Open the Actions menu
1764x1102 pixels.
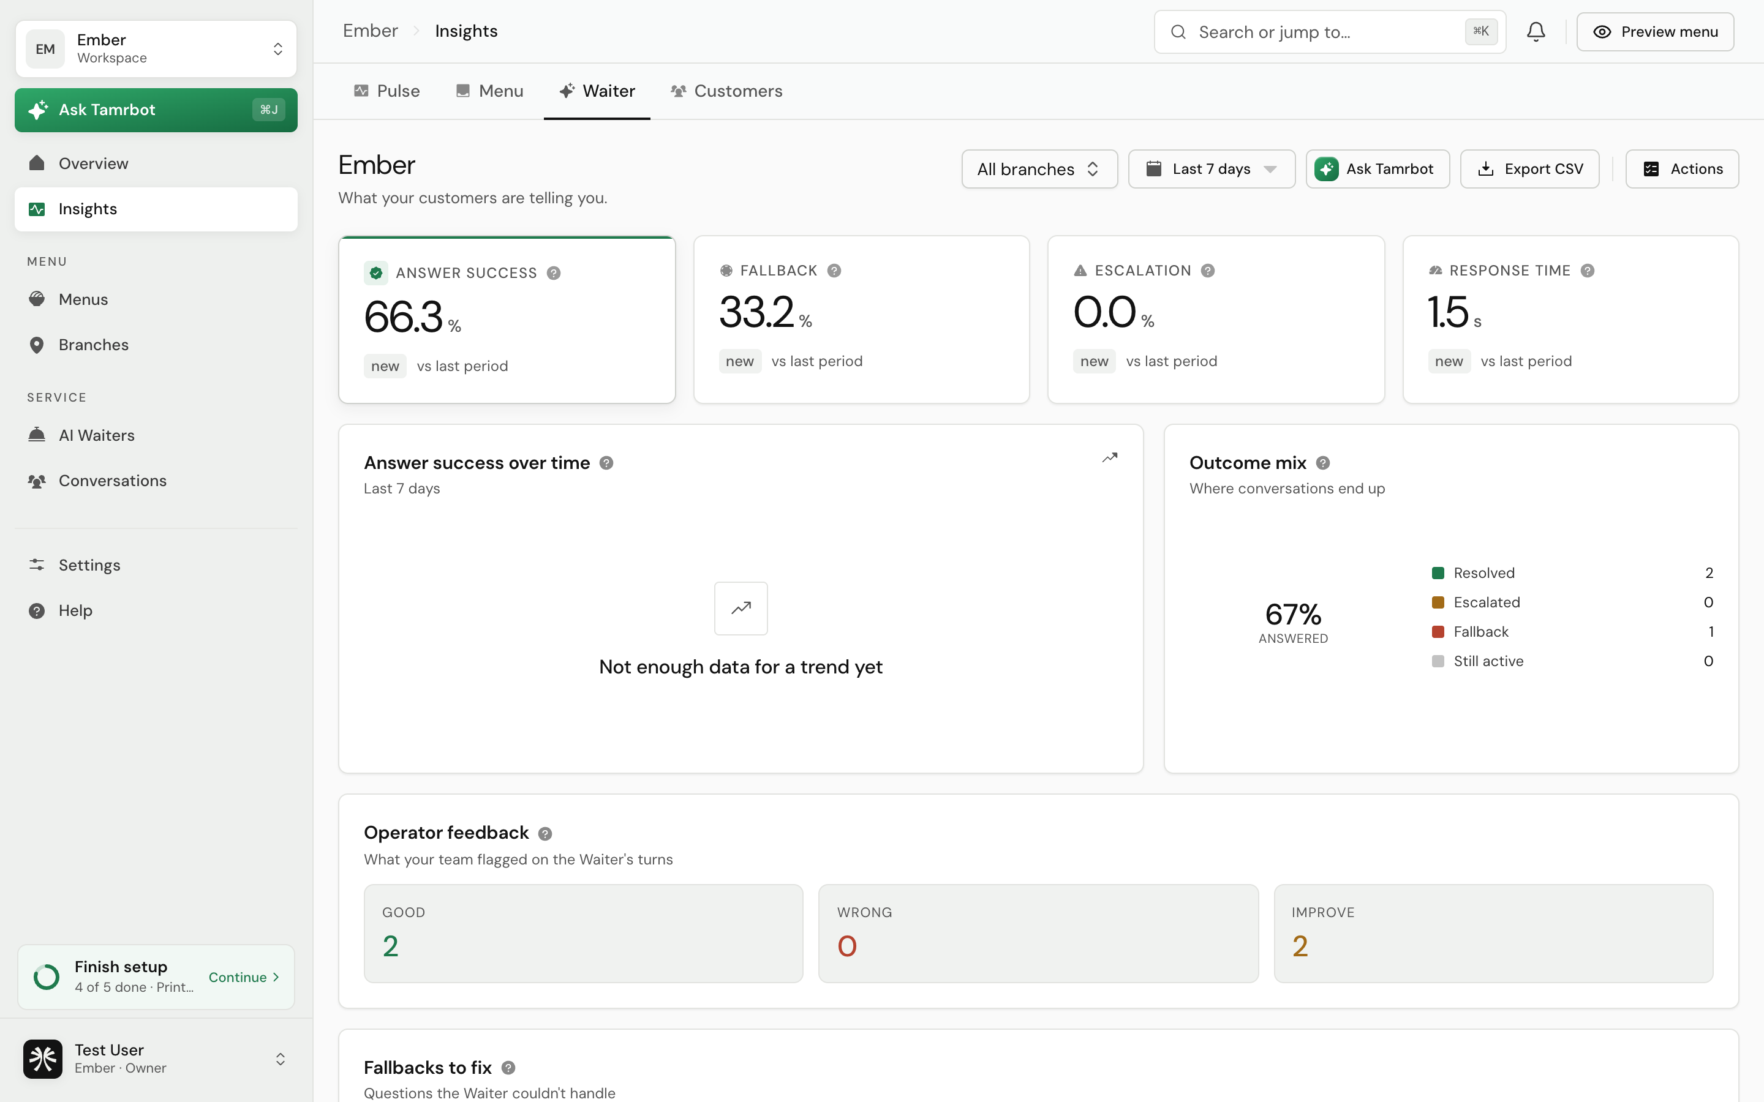1683,169
